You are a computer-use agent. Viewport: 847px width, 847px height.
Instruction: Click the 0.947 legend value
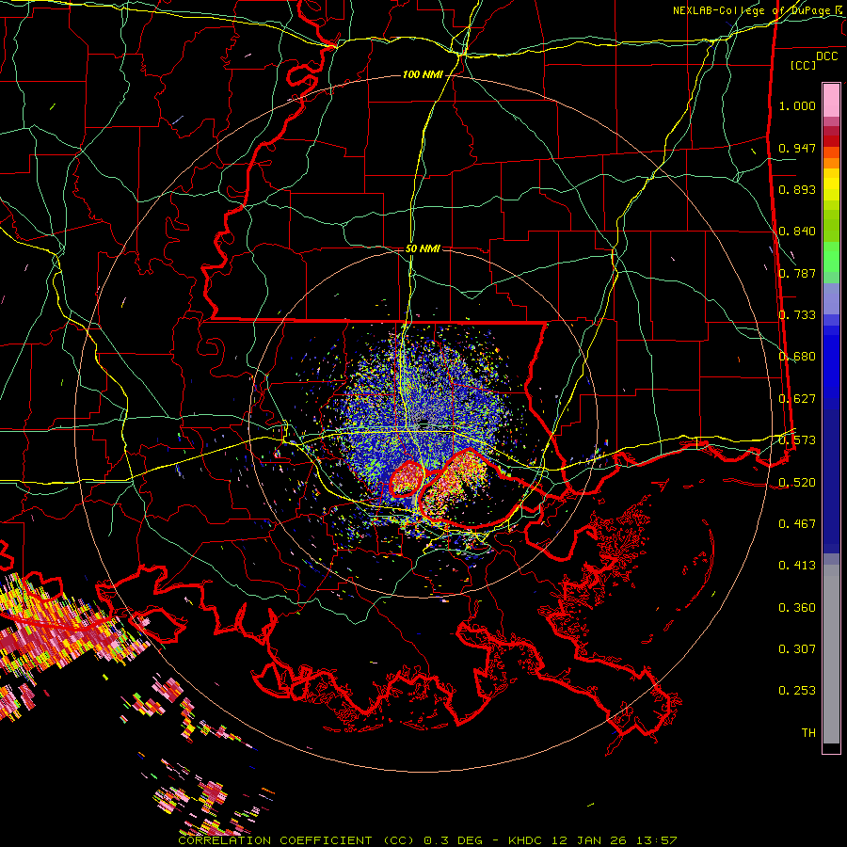point(797,148)
